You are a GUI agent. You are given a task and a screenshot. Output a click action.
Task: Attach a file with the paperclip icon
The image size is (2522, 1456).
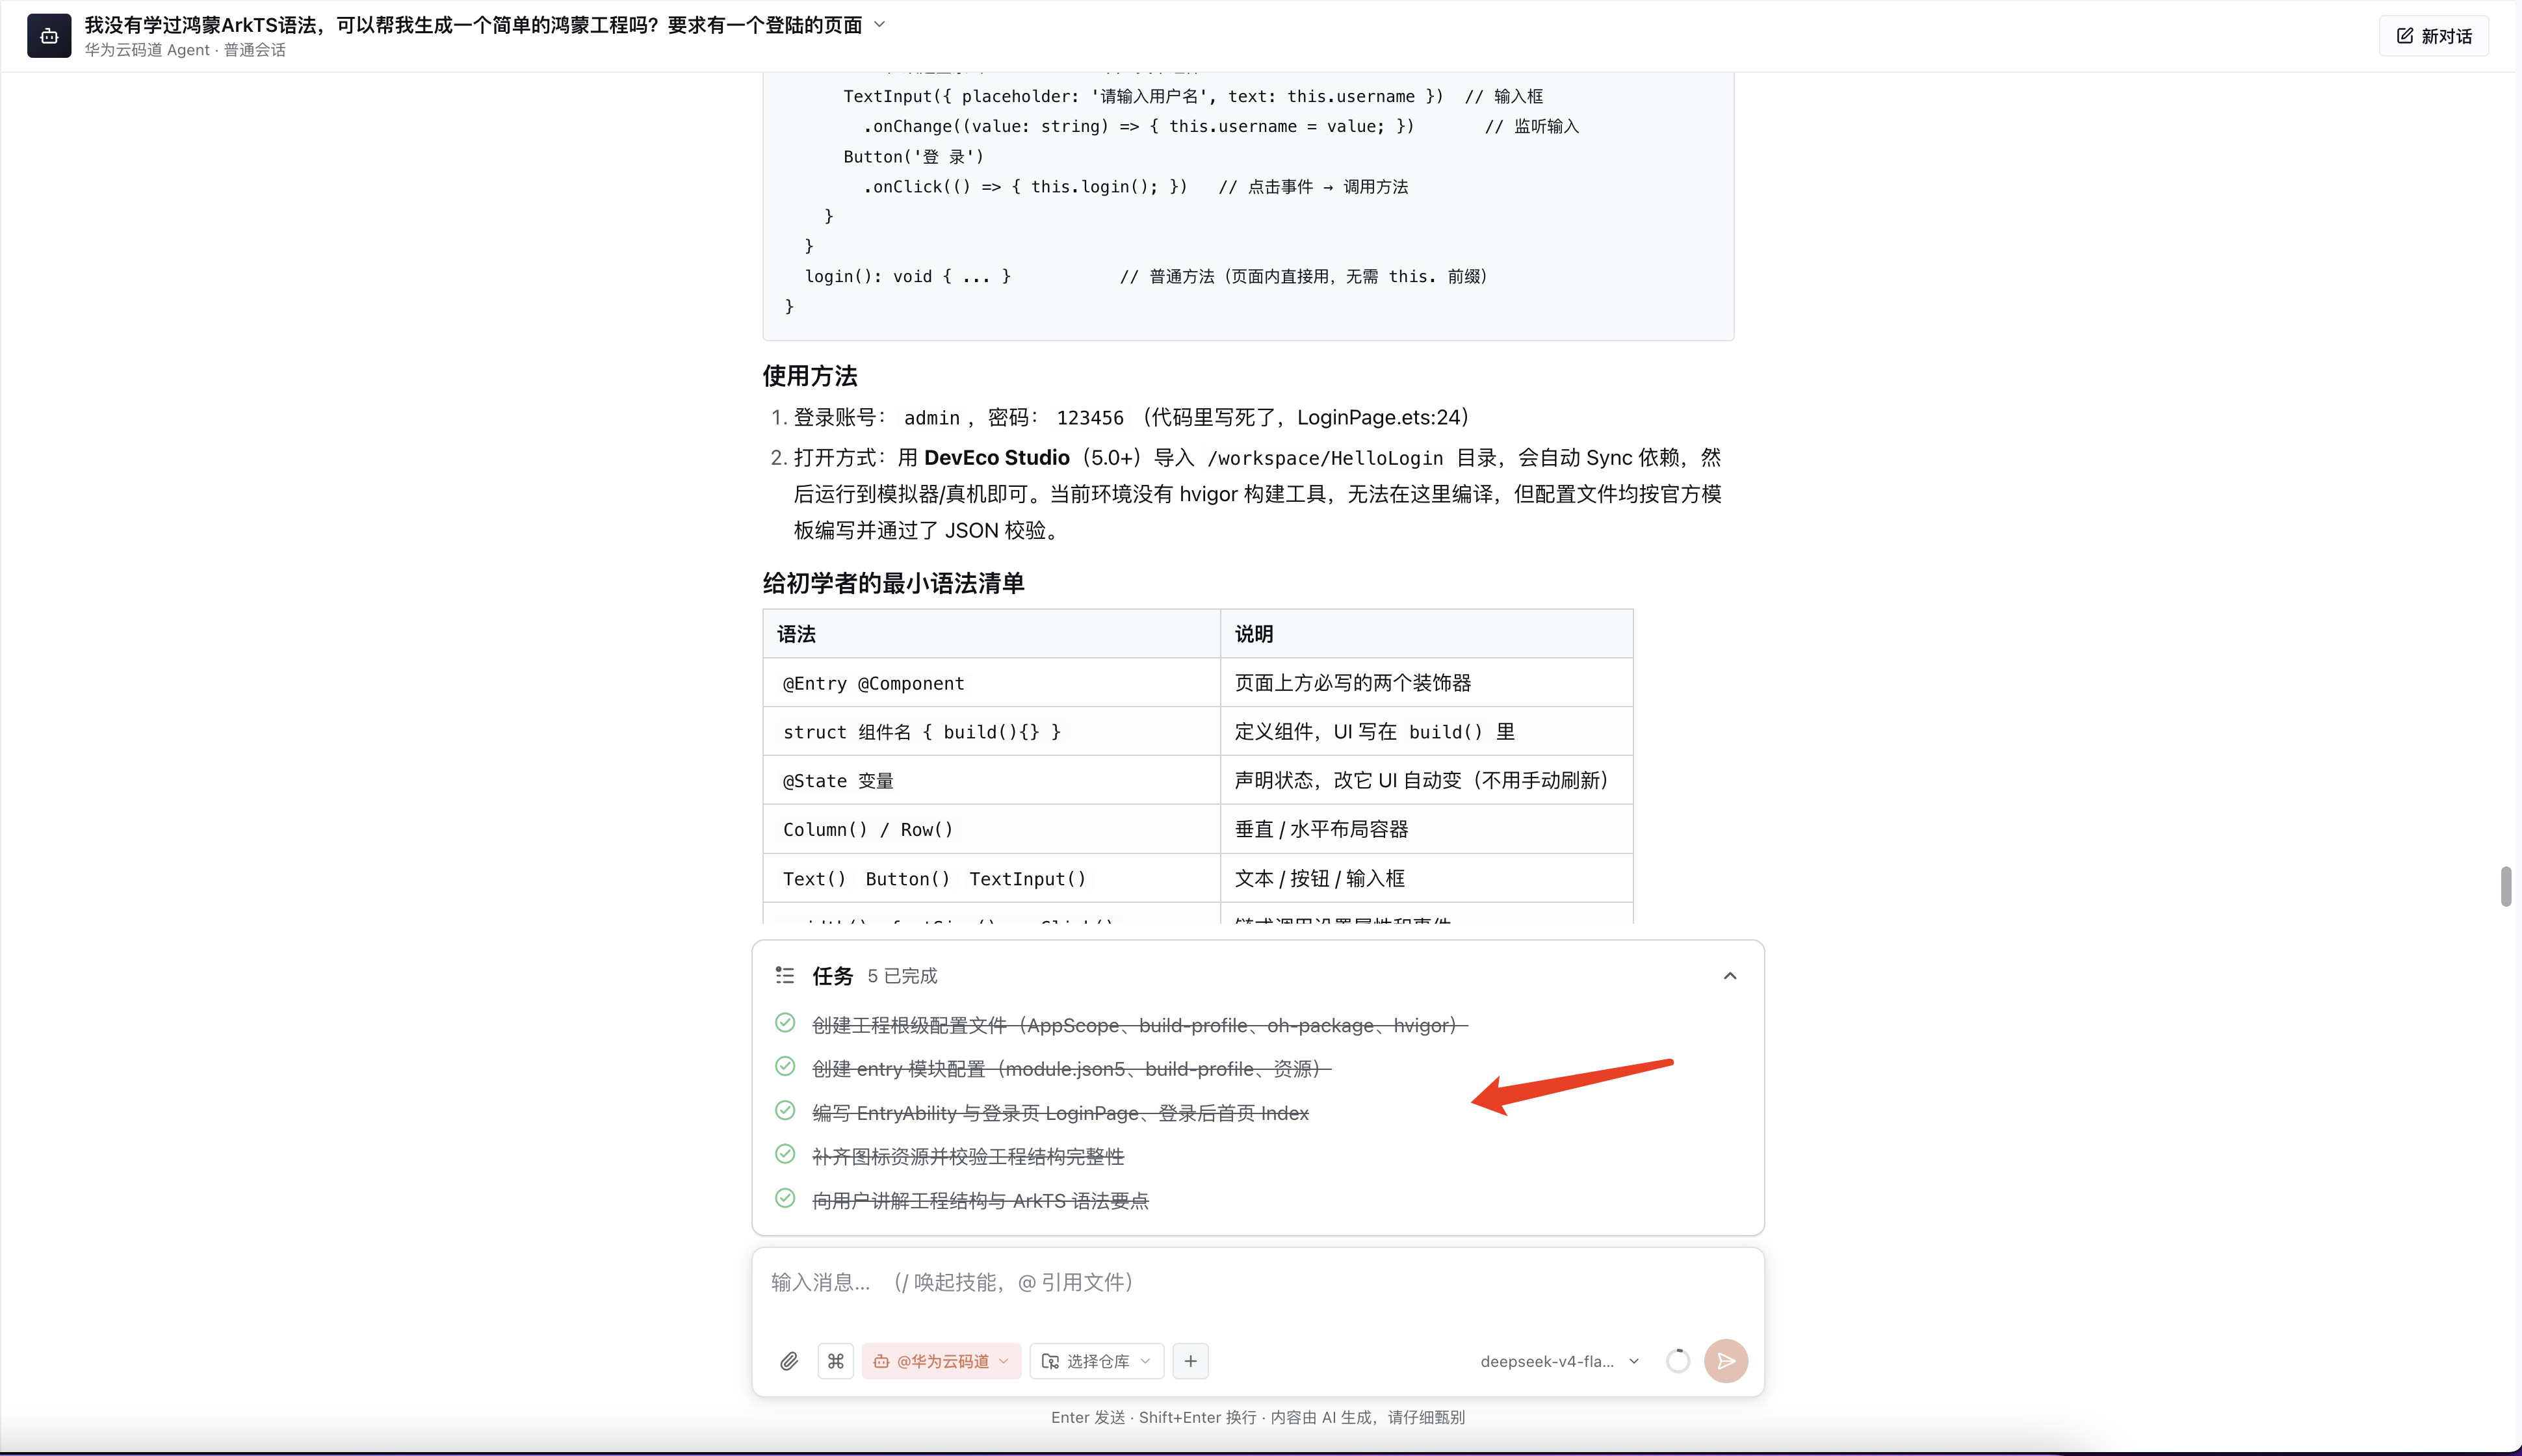[789, 1361]
